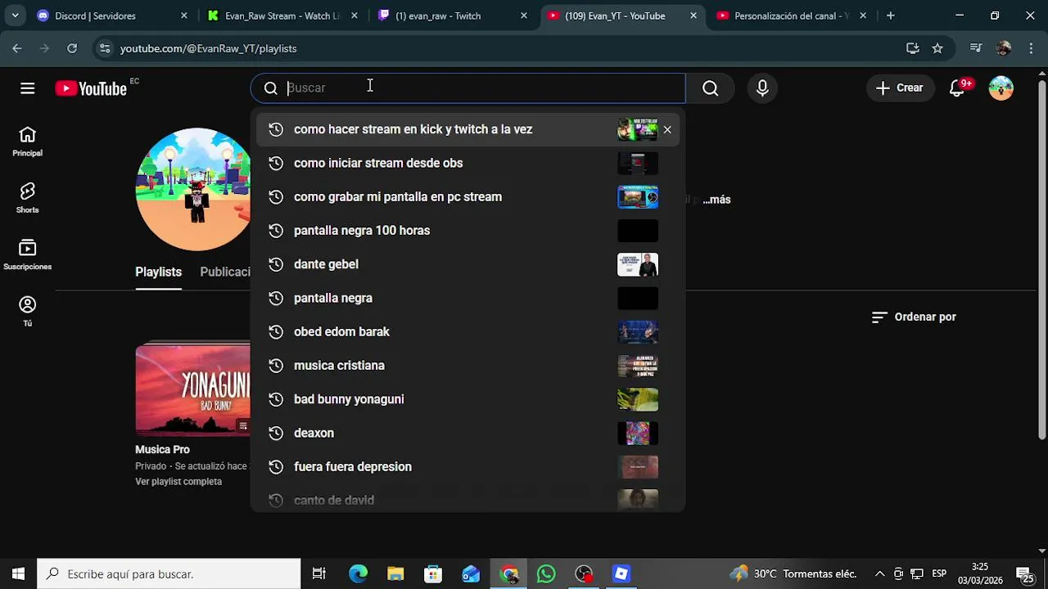
Task: Open WhatsApp from the taskbar
Action: (x=546, y=574)
